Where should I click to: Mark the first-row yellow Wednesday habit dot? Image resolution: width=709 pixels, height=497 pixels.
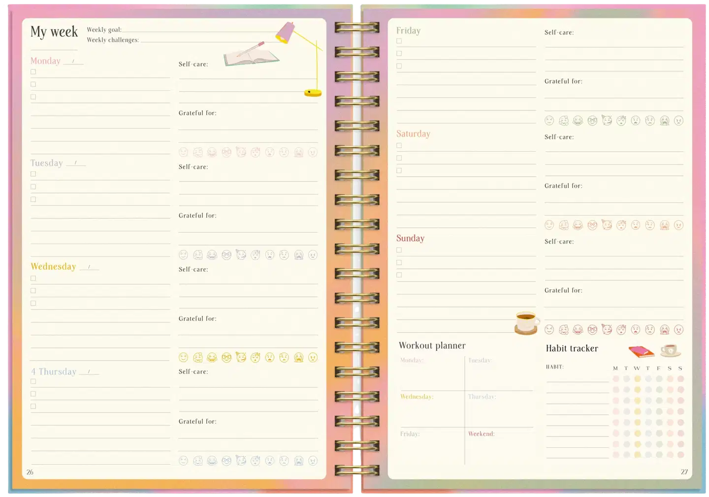(637, 379)
